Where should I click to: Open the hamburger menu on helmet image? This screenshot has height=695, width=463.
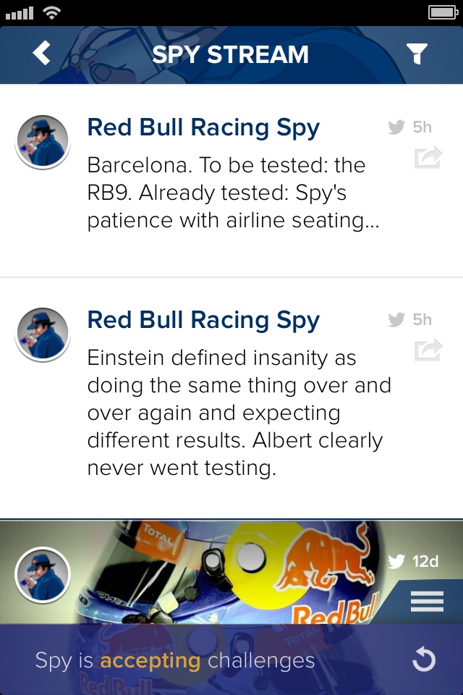(x=427, y=601)
